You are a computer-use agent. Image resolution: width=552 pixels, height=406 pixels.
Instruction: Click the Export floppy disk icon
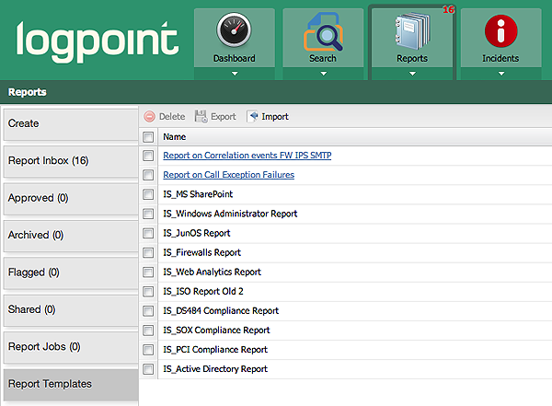coord(201,117)
